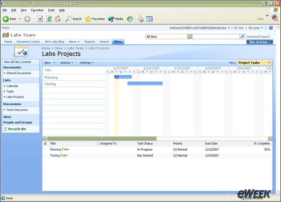Switch to the Reports tab
Viewport: 281px width, 202px height.
point(90,42)
